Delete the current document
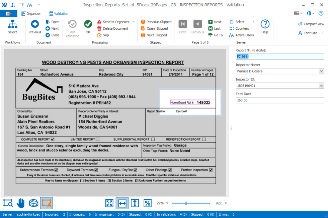 pyautogui.click(x=113, y=28)
